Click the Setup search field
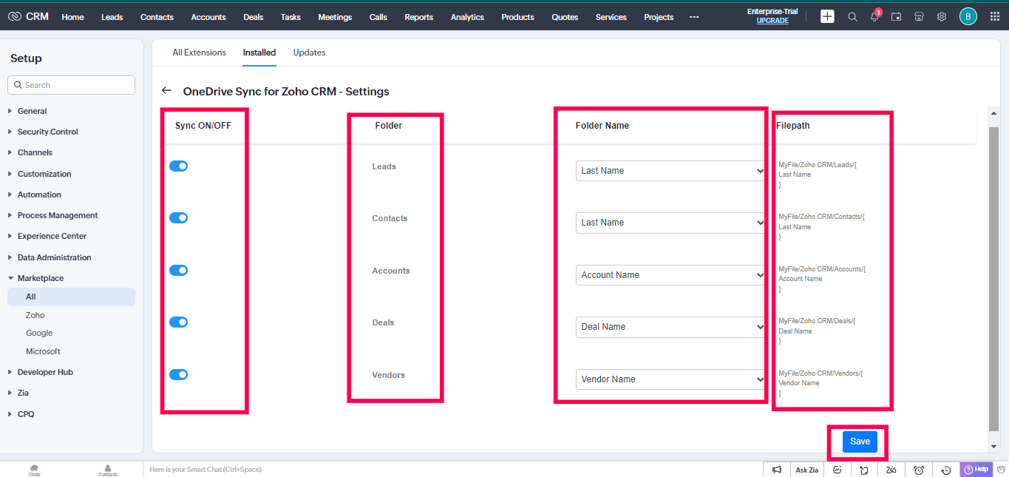This screenshot has height=477, width=1009. 71,85
